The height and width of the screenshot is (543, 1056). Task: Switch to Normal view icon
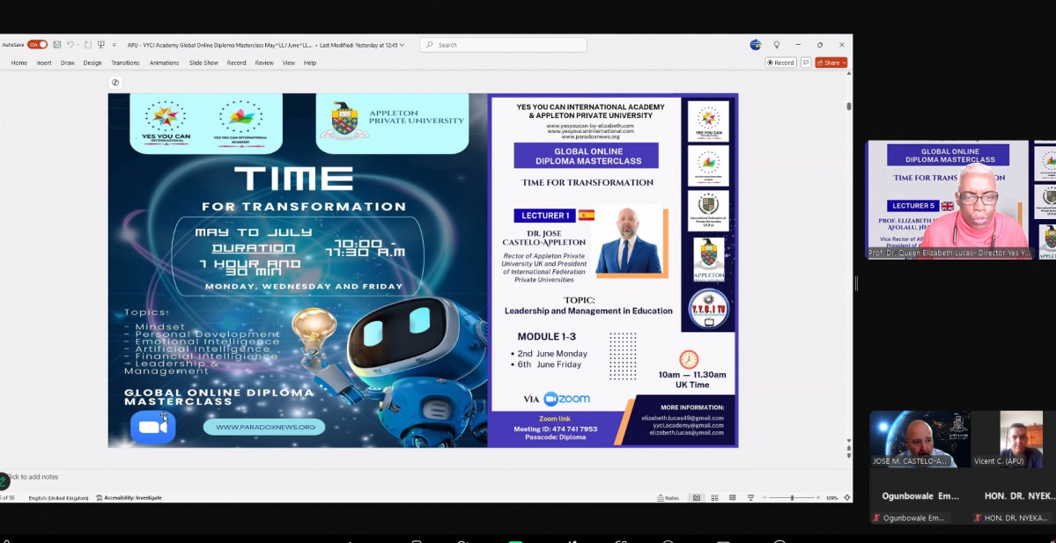(x=697, y=498)
